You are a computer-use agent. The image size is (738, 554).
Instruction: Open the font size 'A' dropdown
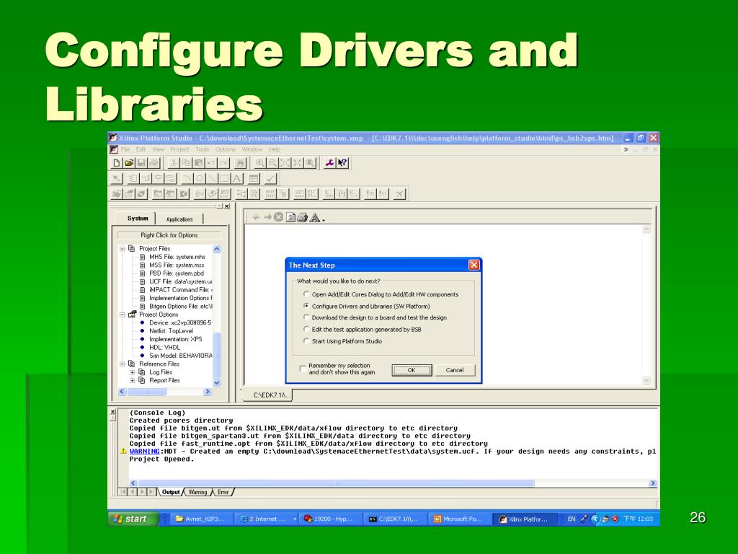click(316, 218)
